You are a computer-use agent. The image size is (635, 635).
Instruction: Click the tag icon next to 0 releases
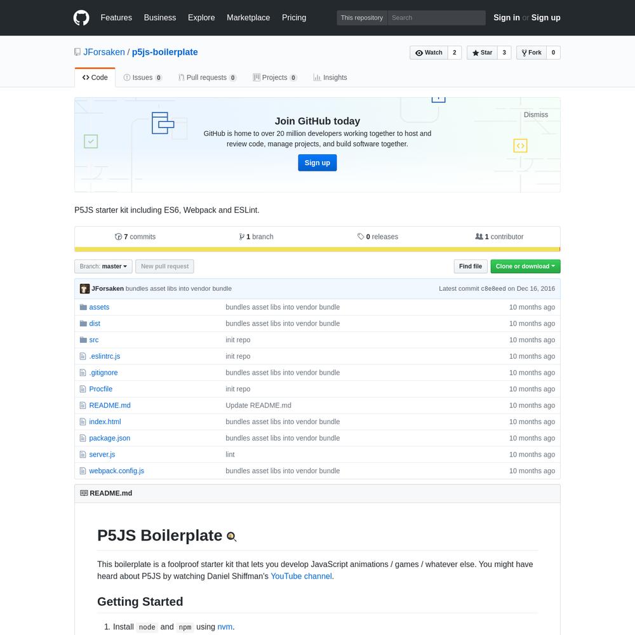(361, 236)
